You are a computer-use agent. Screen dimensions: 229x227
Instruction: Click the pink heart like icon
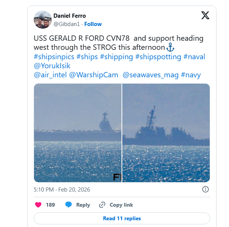coord(38,205)
